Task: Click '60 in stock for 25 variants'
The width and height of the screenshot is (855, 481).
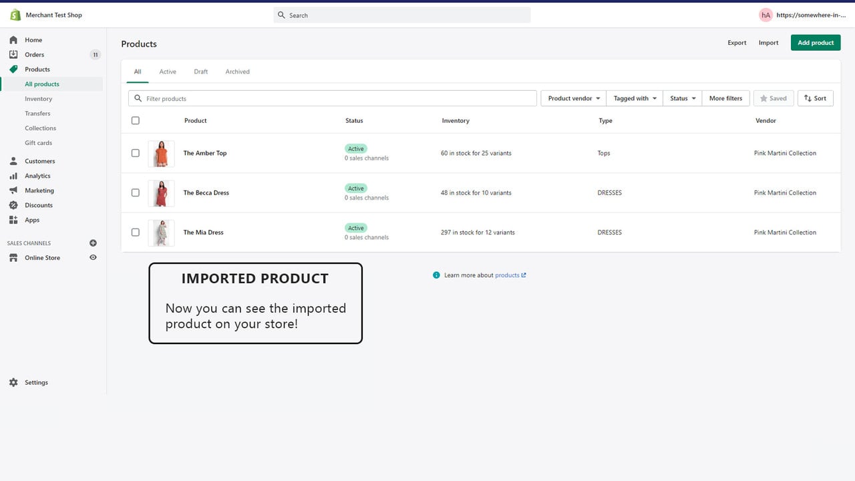Action: pyautogui.click(x=476, y=153)
